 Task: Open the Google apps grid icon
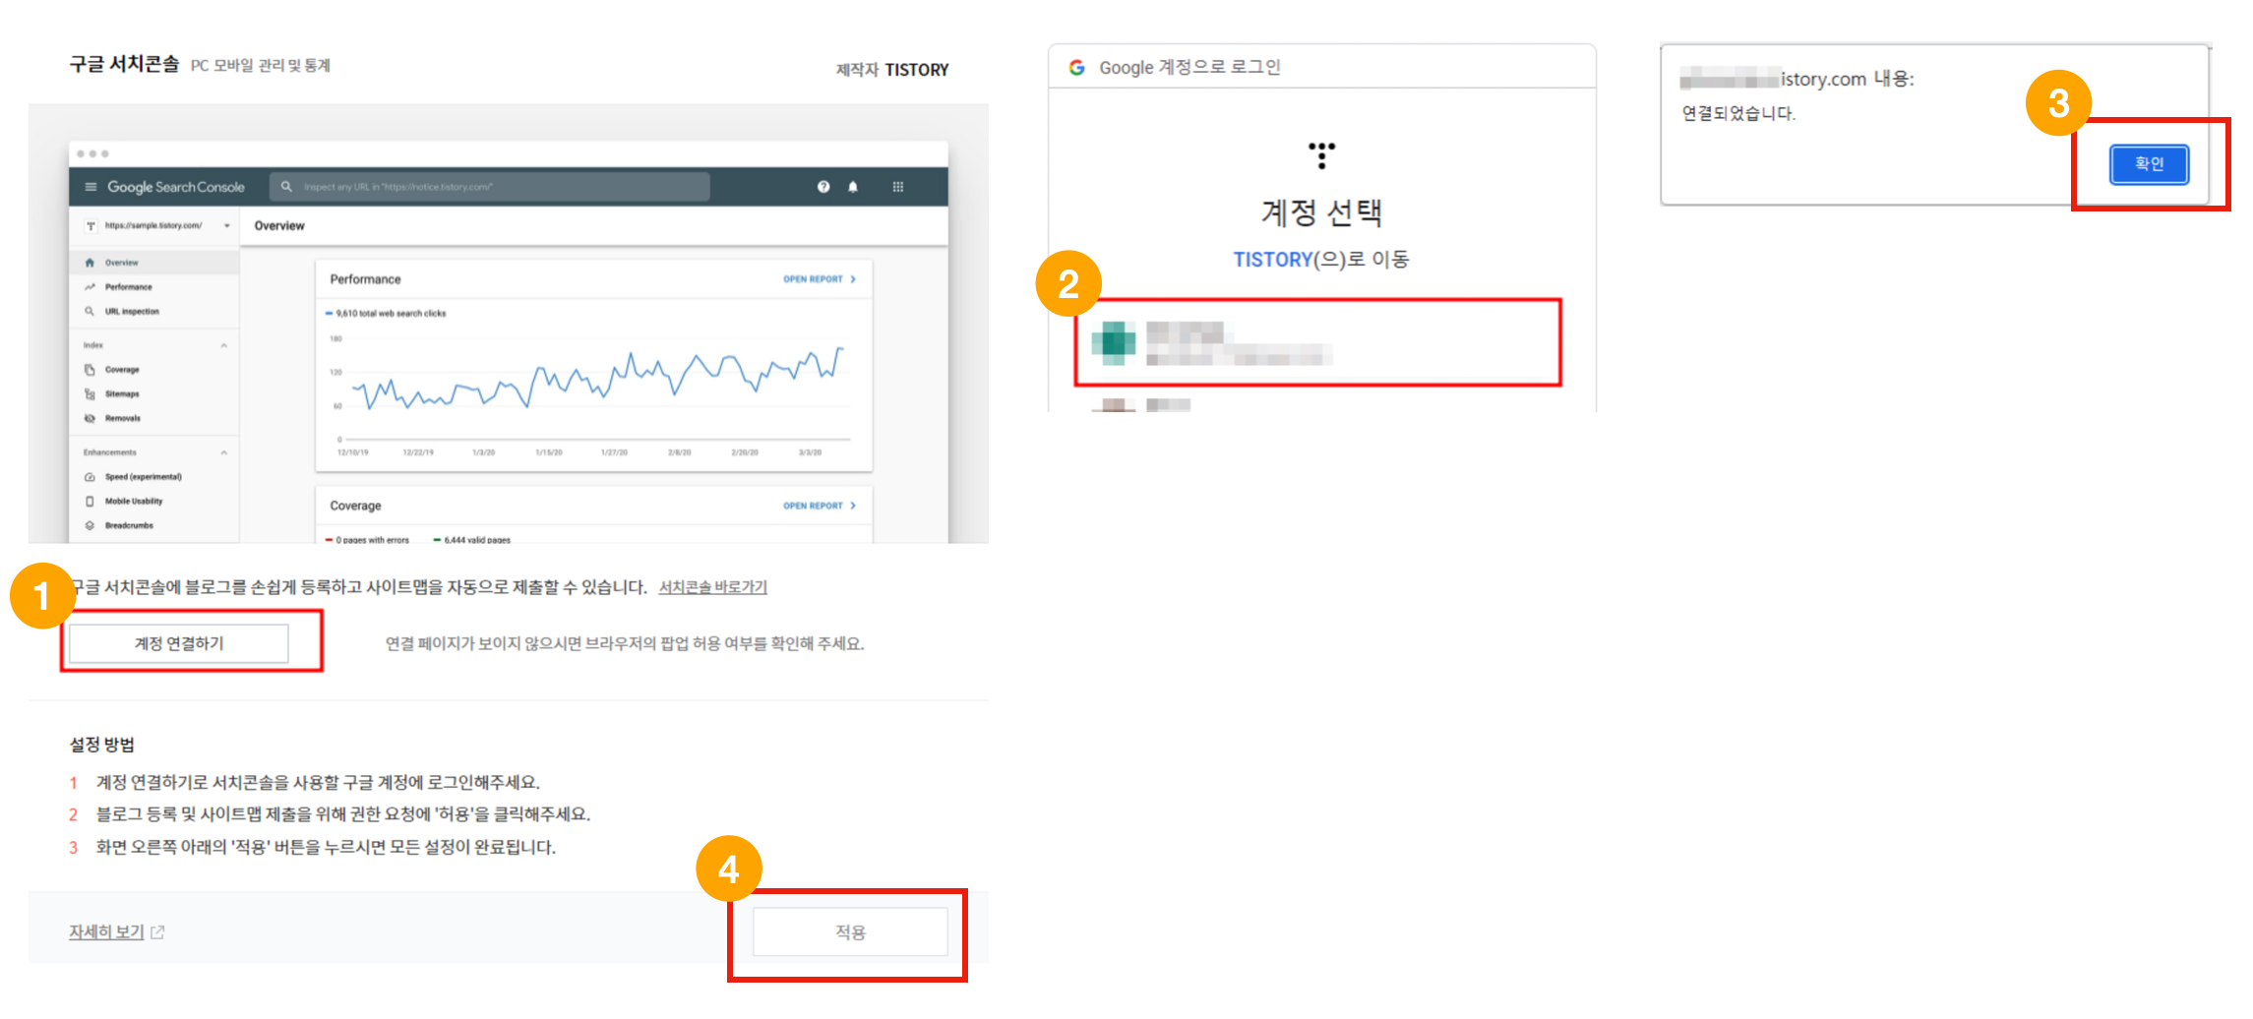[x=898, y=187]
